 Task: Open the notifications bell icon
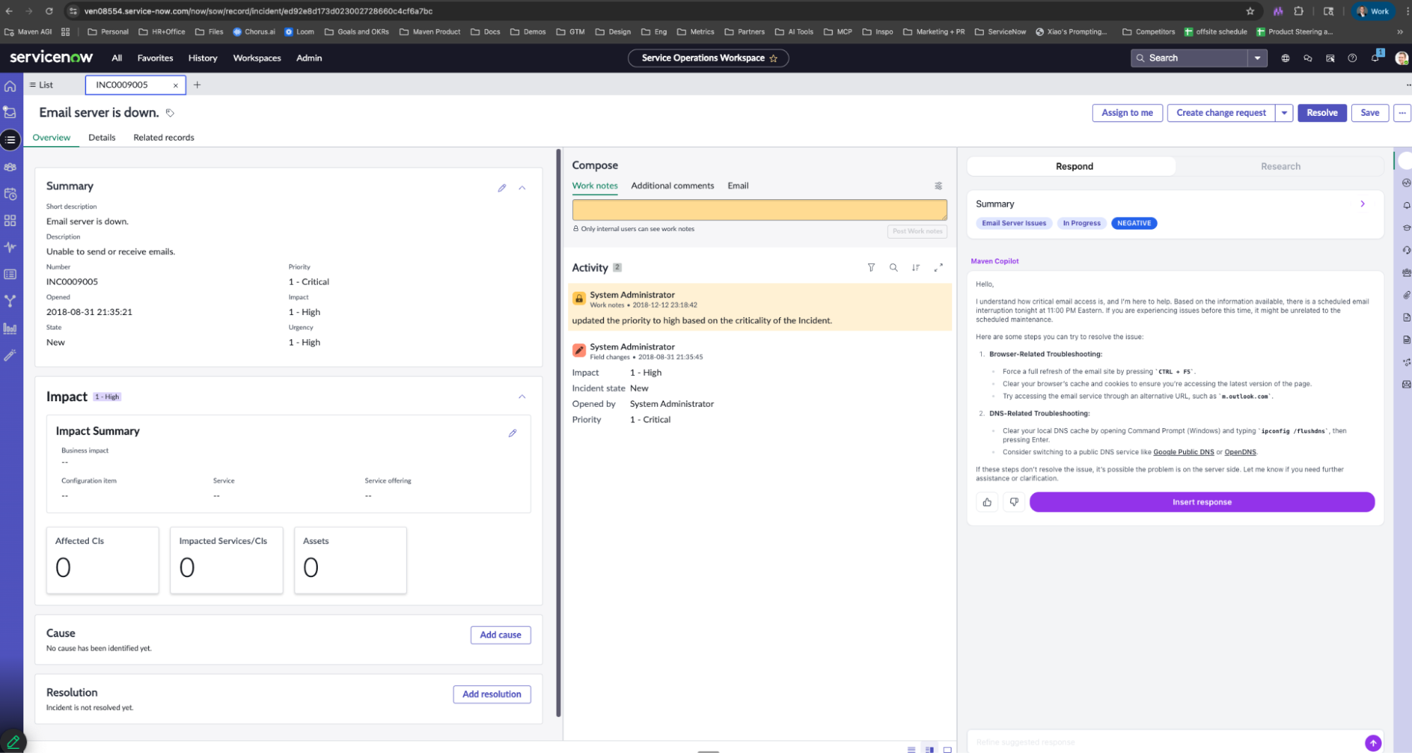pyautogui.click(x=1375, y=58)
